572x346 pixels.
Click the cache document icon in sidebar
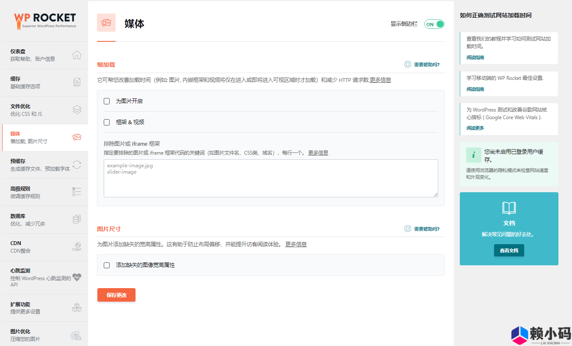point(77,82)
